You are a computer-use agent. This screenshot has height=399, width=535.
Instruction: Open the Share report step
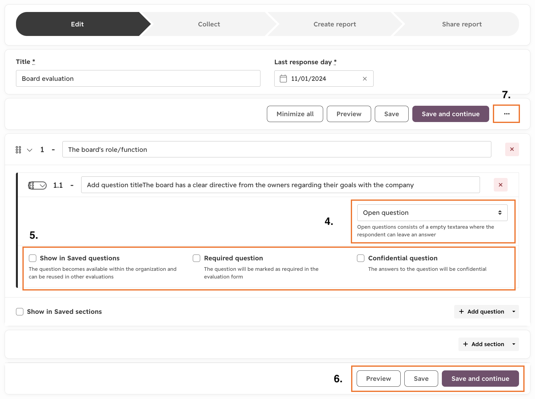click(x=462, y=24)
